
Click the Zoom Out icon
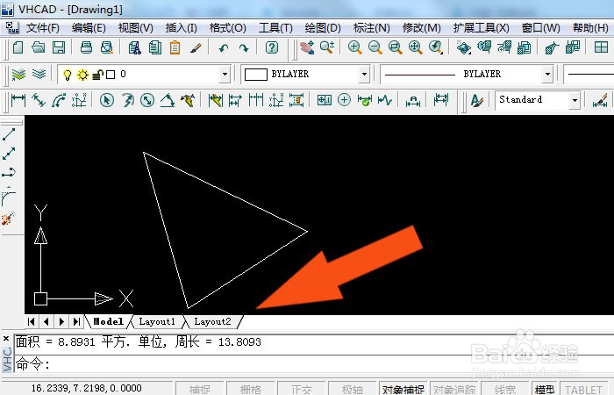tap(375, 47)
